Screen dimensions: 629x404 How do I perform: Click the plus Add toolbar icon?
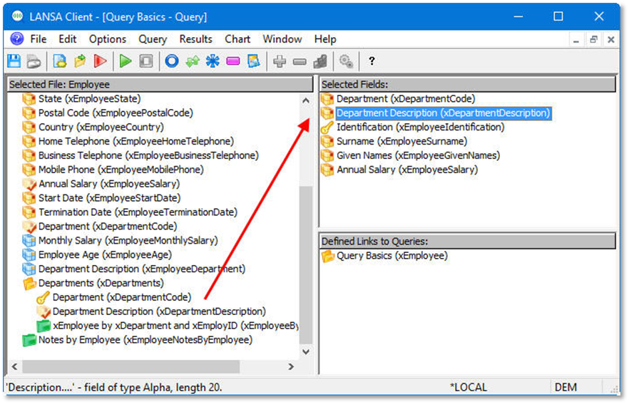click(280, 61)
